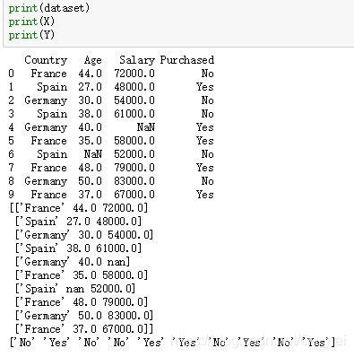
Task: Click Age 27.0 in dataframe row 1
Action: click(90, 87)
